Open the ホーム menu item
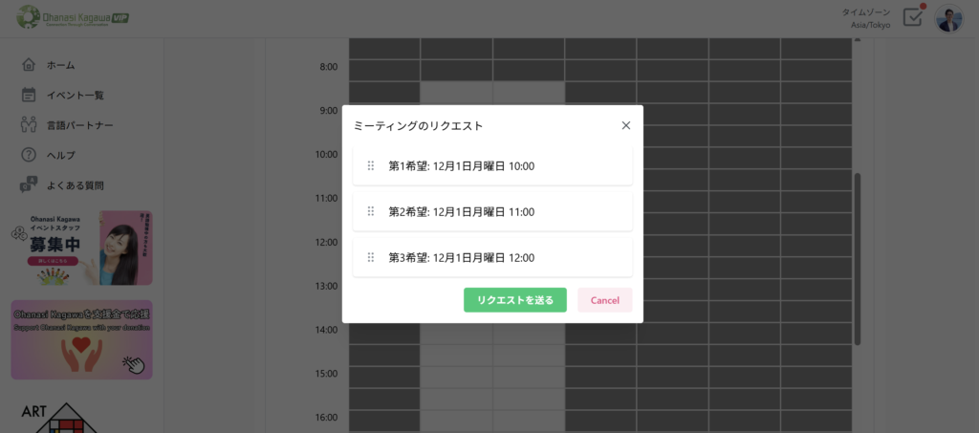 tap(60, 65)
